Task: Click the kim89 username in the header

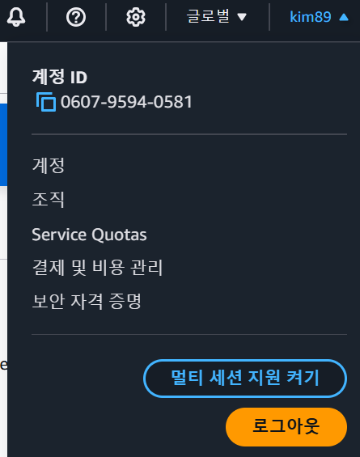Action: click(311, 17)
